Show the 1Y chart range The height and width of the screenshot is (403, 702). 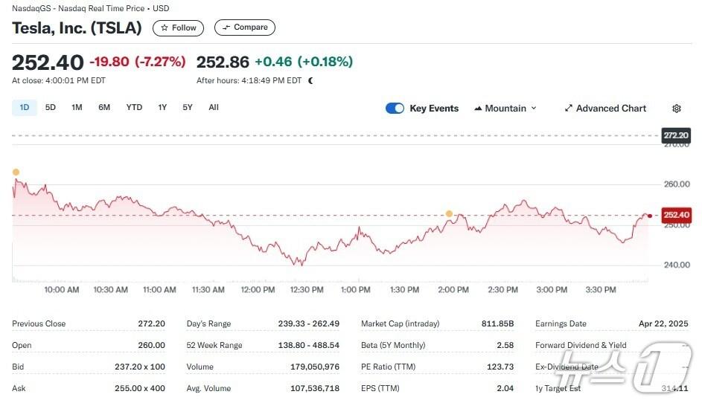pyautogui.click(x=162, y=108)
